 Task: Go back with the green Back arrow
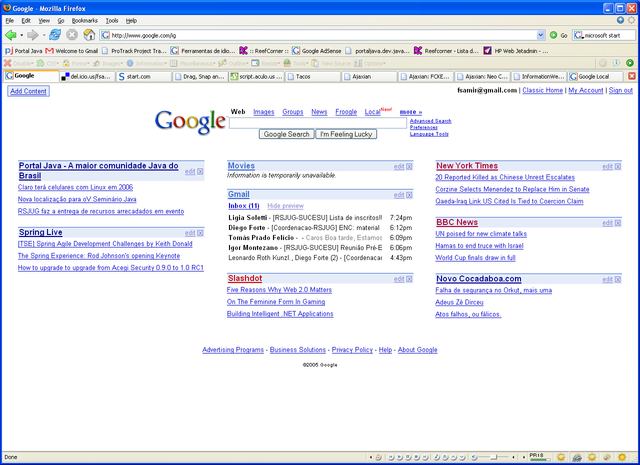coord(10,35)
